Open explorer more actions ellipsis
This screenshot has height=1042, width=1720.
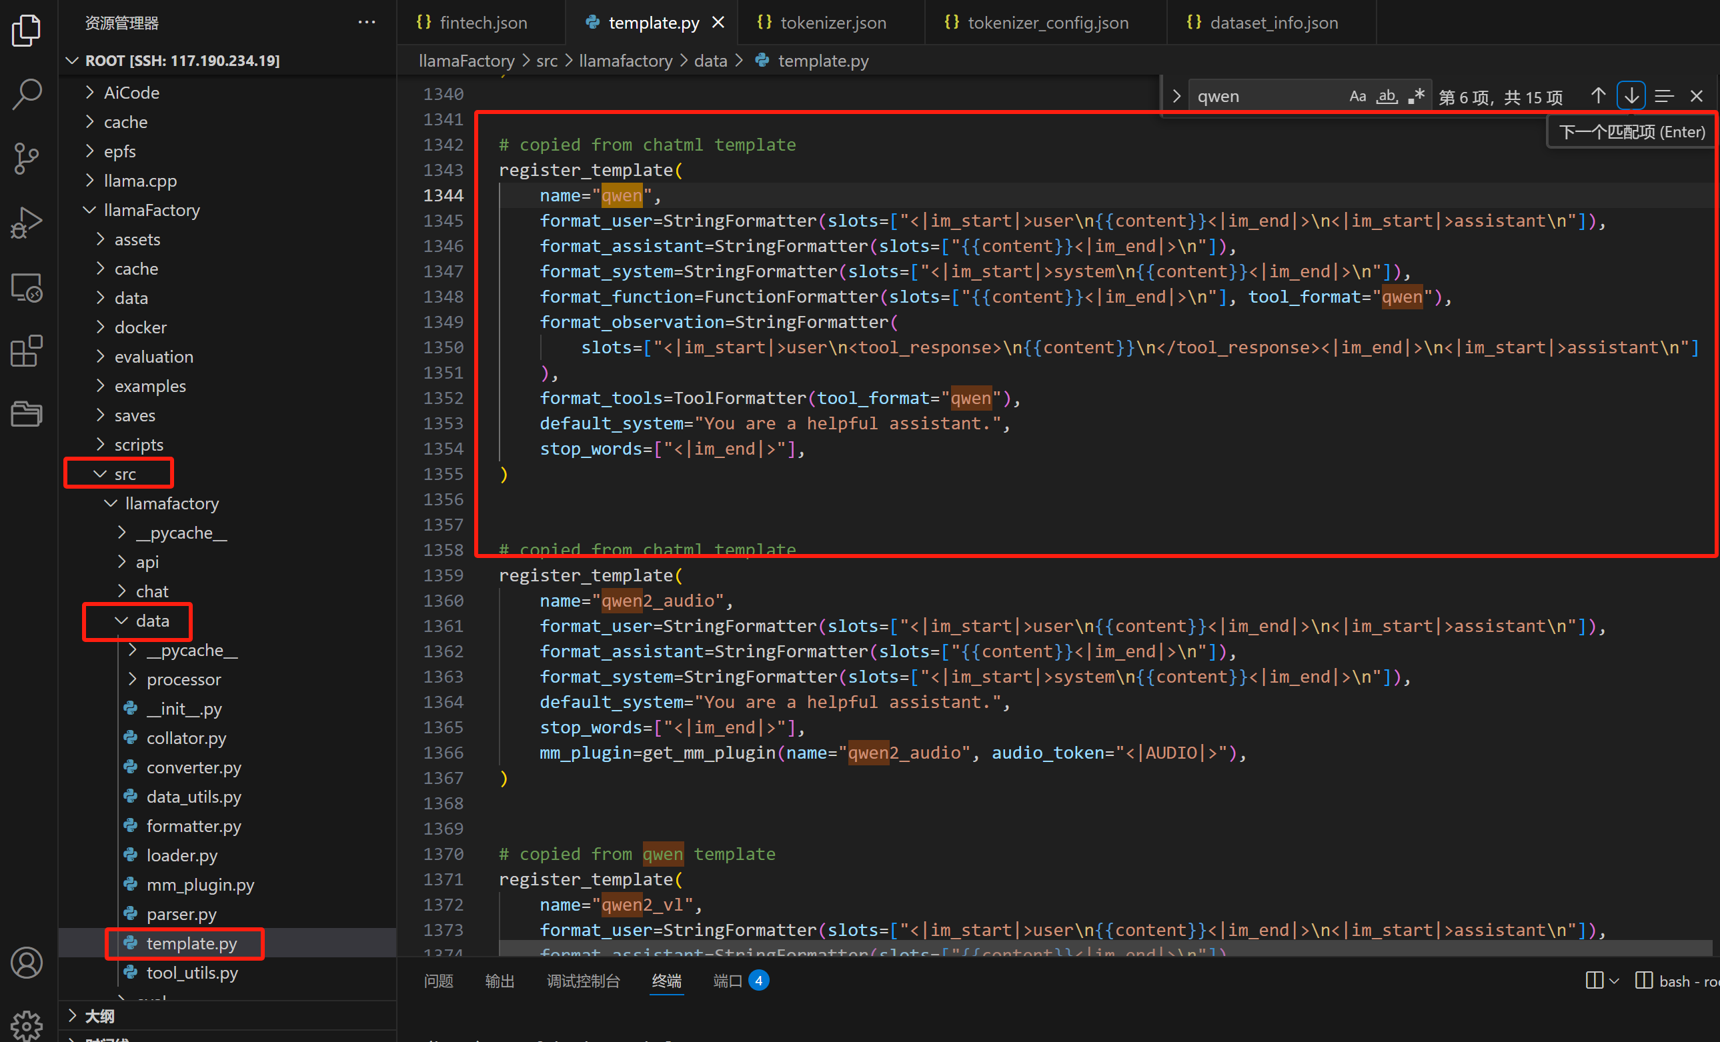click(x=367, y=23)
